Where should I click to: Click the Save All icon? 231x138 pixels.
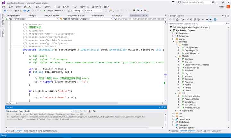pyautogui.click(x=28, y=11)
